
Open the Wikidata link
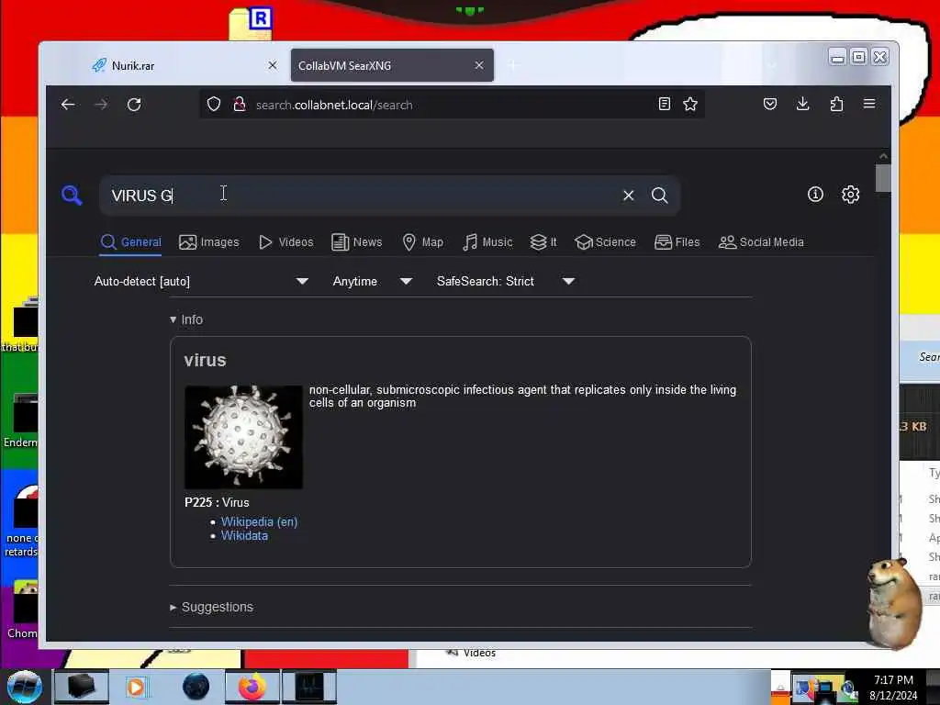(x=244, y=536)
